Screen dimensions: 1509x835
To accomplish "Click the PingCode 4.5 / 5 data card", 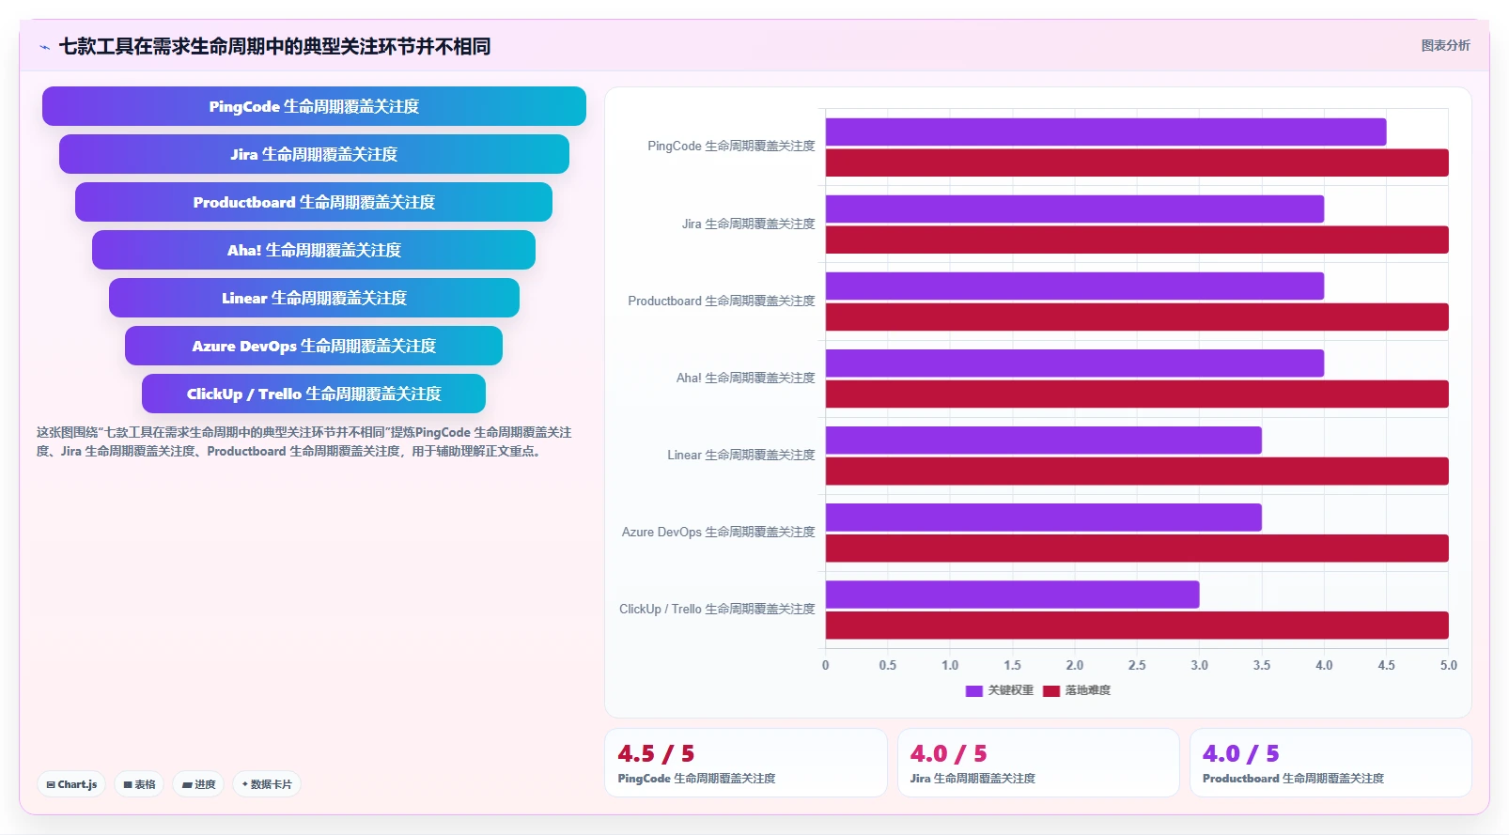I will [x=746, y=763].
